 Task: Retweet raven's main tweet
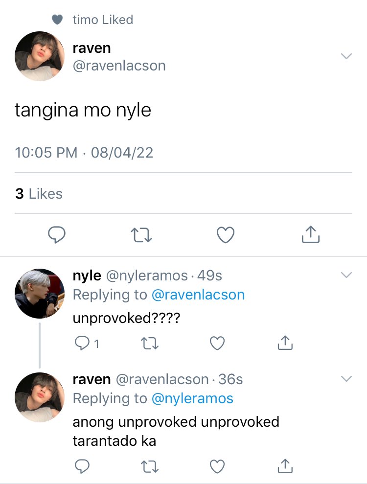pos(141,235)
